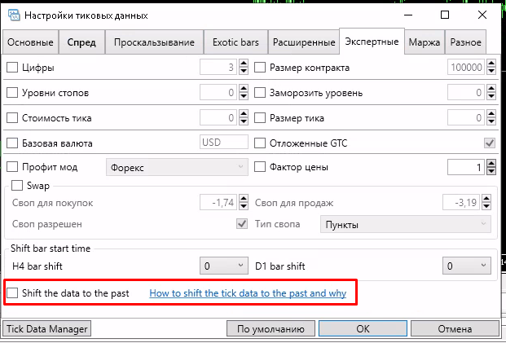The height and width of the screenshot is (343, 506).
Task: Open the Спред tab
Action: (x=81, y=42)
